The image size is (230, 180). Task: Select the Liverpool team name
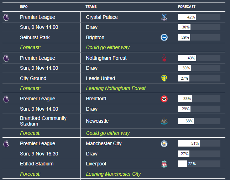[95, 164]
